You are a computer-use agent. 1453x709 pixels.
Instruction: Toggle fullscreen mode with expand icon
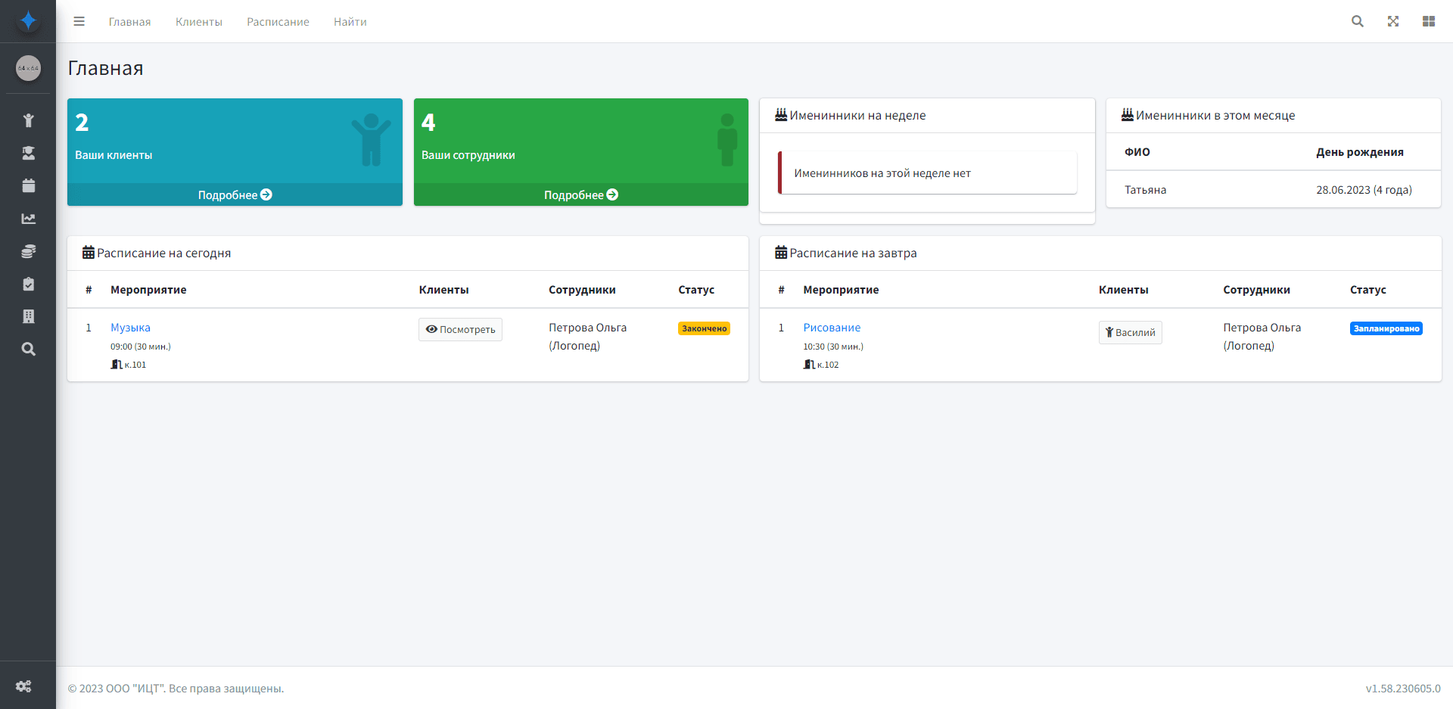[1392, 21]
